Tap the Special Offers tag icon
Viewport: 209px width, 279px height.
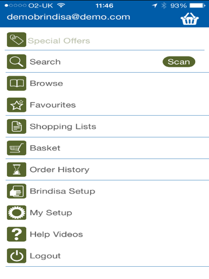coord(16,40)
